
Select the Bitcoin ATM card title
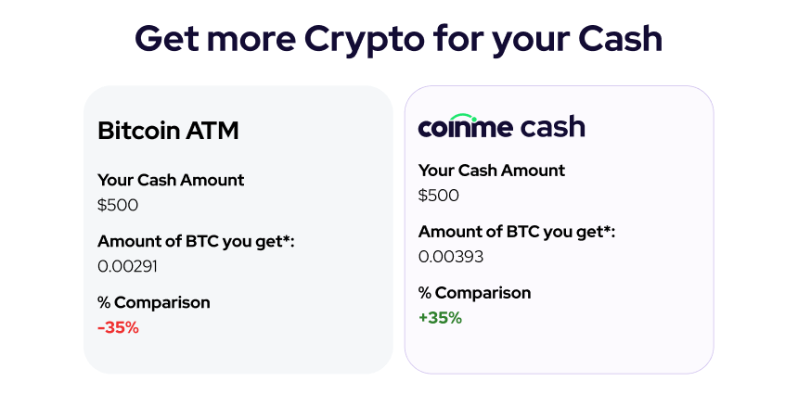click(168, 131)
